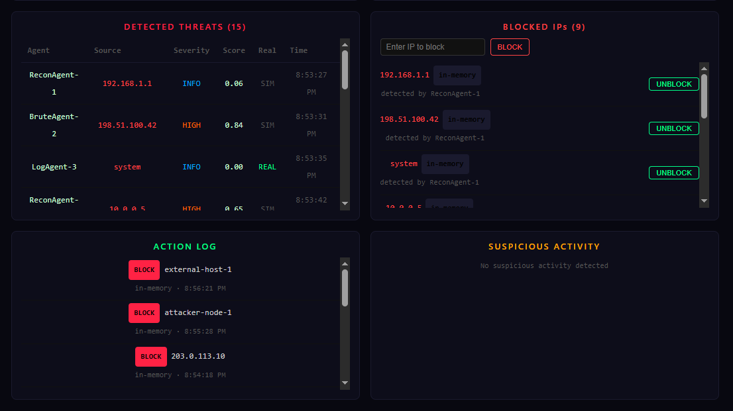Select BruteAgent-2 threat row agent name
Screen dimensions: 733x411
pyautogui.click(x=54, y=125)
